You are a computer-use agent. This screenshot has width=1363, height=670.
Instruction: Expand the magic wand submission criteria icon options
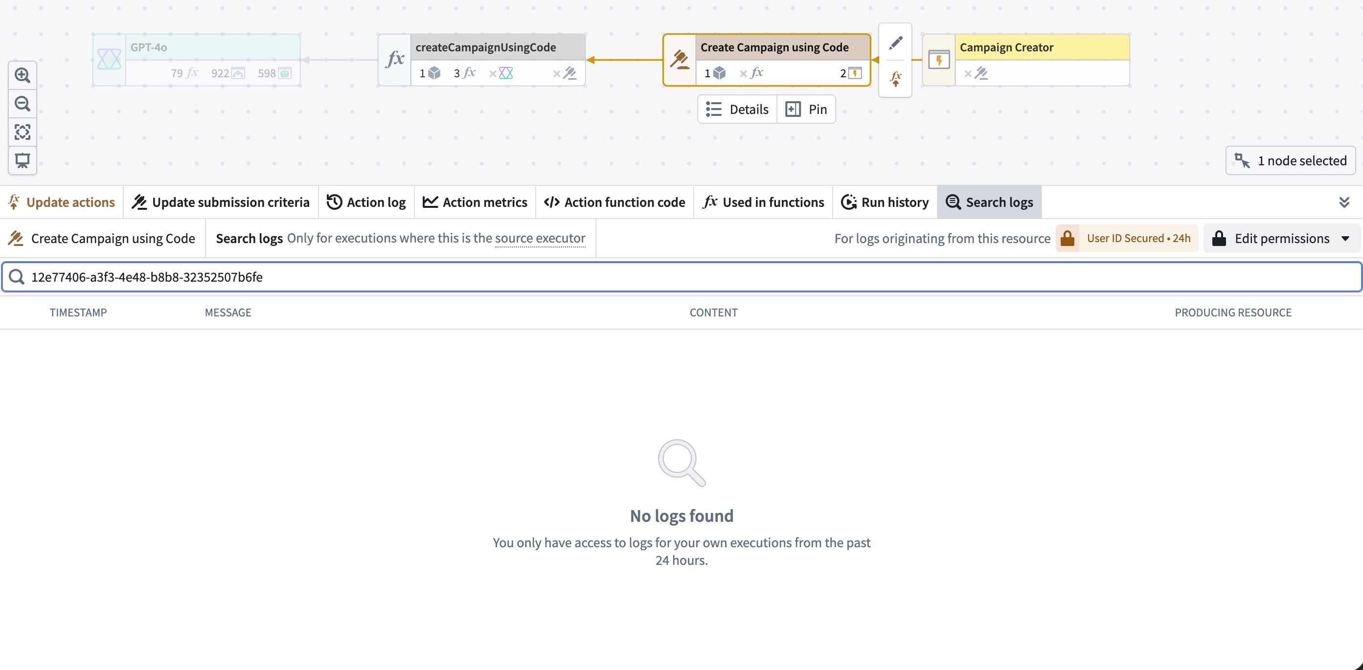click(x=140, y=201)
